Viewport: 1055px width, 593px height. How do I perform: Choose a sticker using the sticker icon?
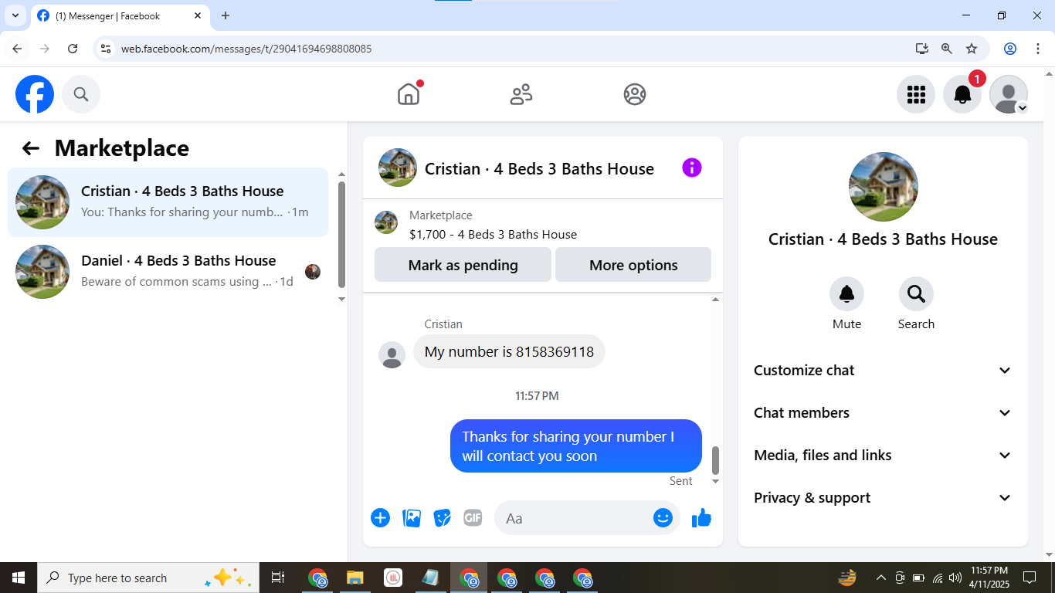tap(443, 518)
